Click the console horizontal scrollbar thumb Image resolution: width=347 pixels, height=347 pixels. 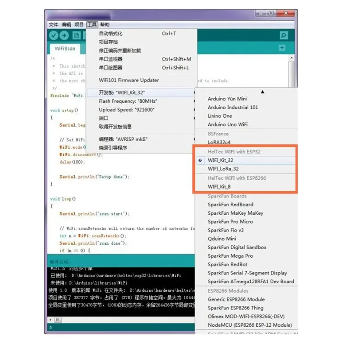[58, 320]
